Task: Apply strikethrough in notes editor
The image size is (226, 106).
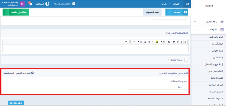Action: (169, 42)
